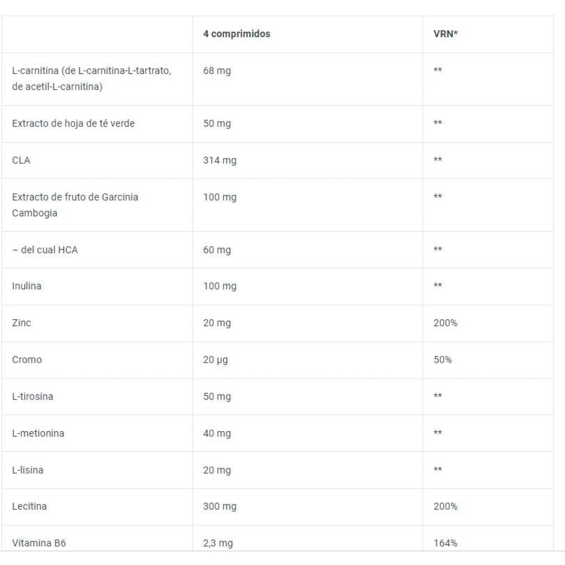Click the Vitamina B6 164% value

[x=445, y=544]
